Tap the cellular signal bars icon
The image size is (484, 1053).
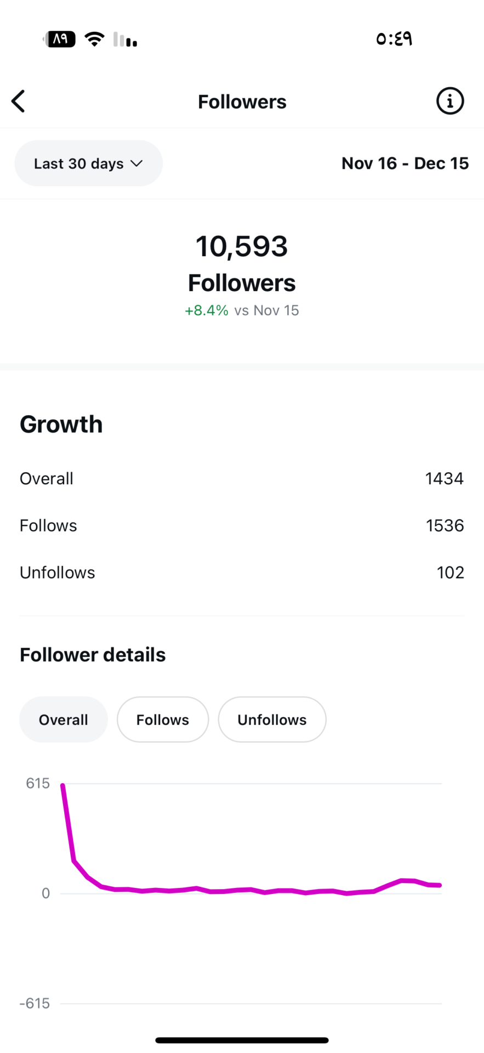tap(126, 39)
